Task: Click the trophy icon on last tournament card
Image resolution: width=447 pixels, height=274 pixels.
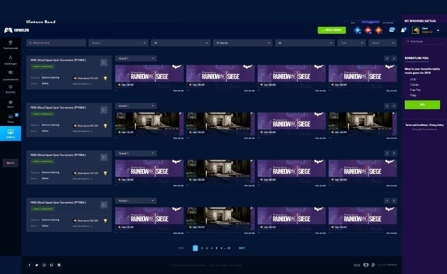Action: (105, 220)
